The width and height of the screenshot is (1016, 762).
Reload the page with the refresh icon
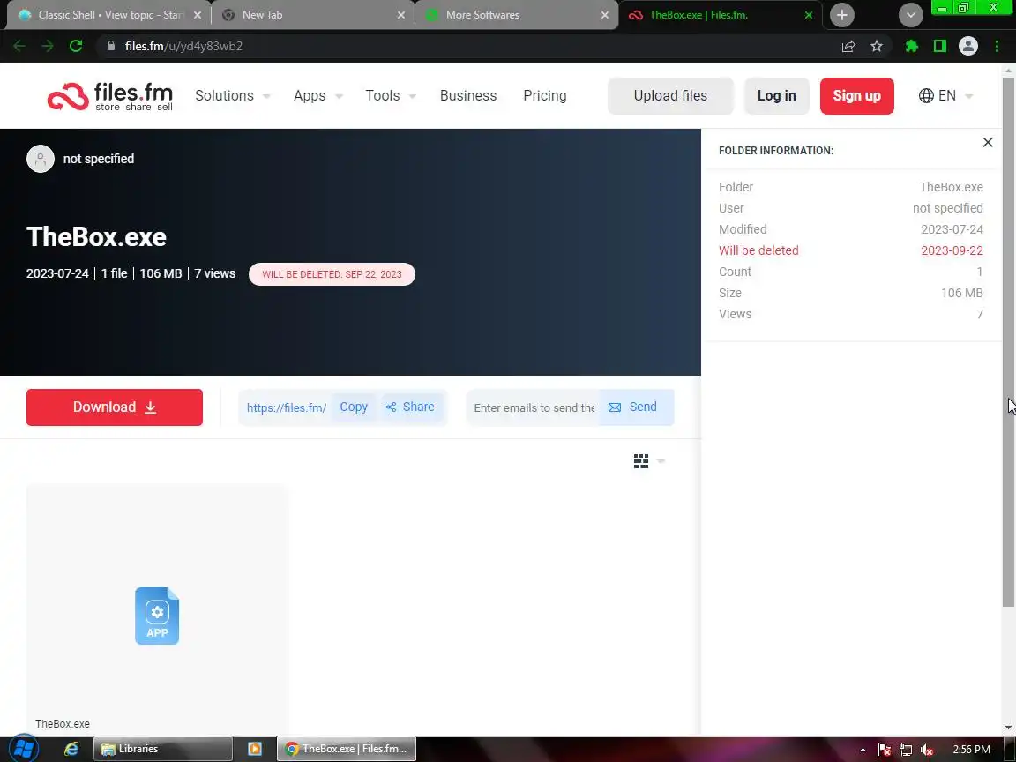click(x=76, y=46)
